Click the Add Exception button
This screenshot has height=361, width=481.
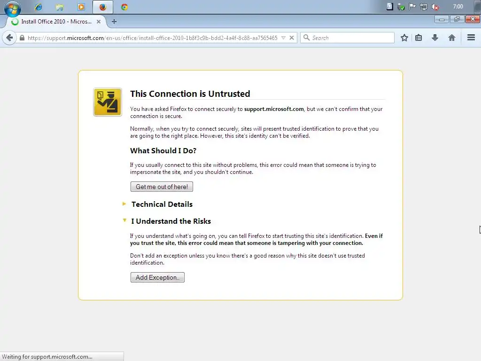pos(157,277)
